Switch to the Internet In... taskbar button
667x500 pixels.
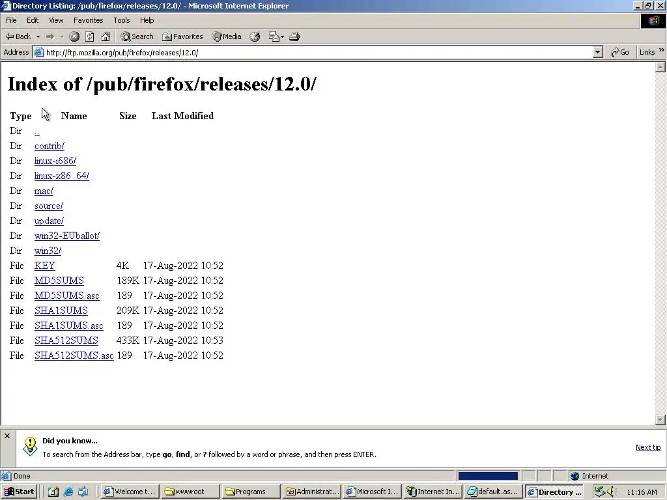[x=433, y=492]
